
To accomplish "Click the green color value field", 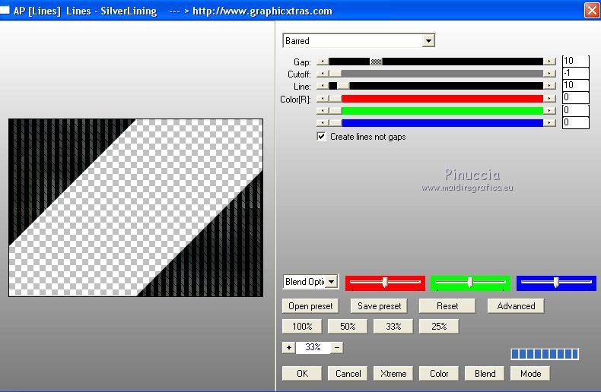I will click(x=575, y=110).
